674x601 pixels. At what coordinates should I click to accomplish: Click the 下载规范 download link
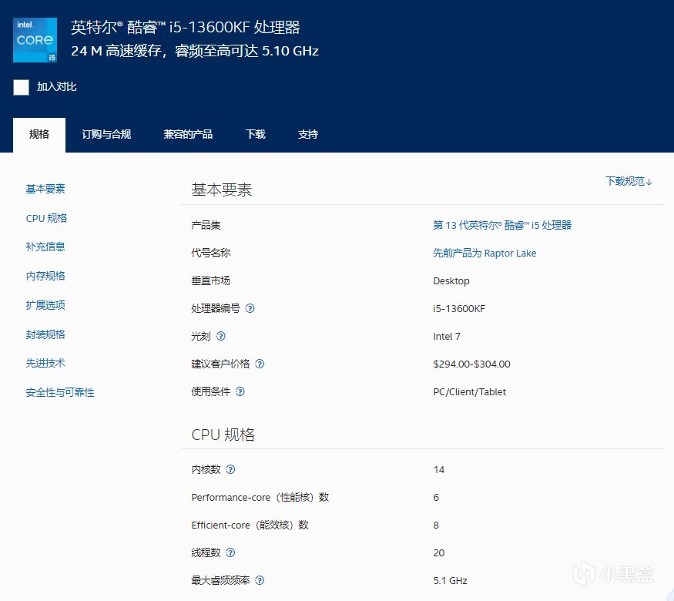(629, 181)
